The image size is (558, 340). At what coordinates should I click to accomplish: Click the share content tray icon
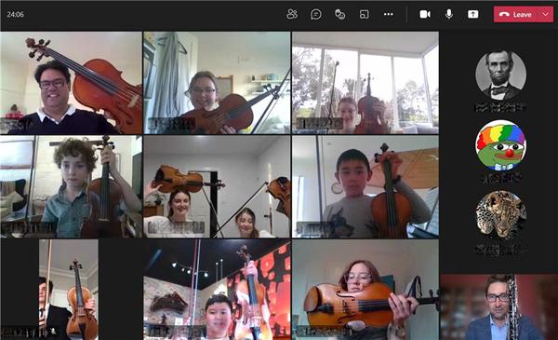[473, 14]
